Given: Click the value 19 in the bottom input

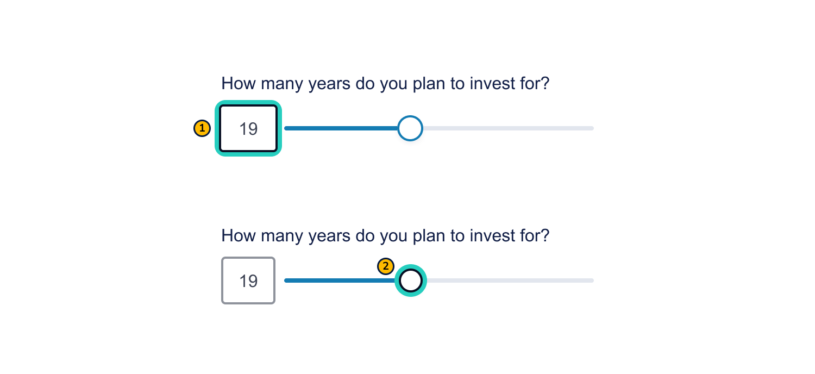Looking at the screenshot, I should [248, 281].
